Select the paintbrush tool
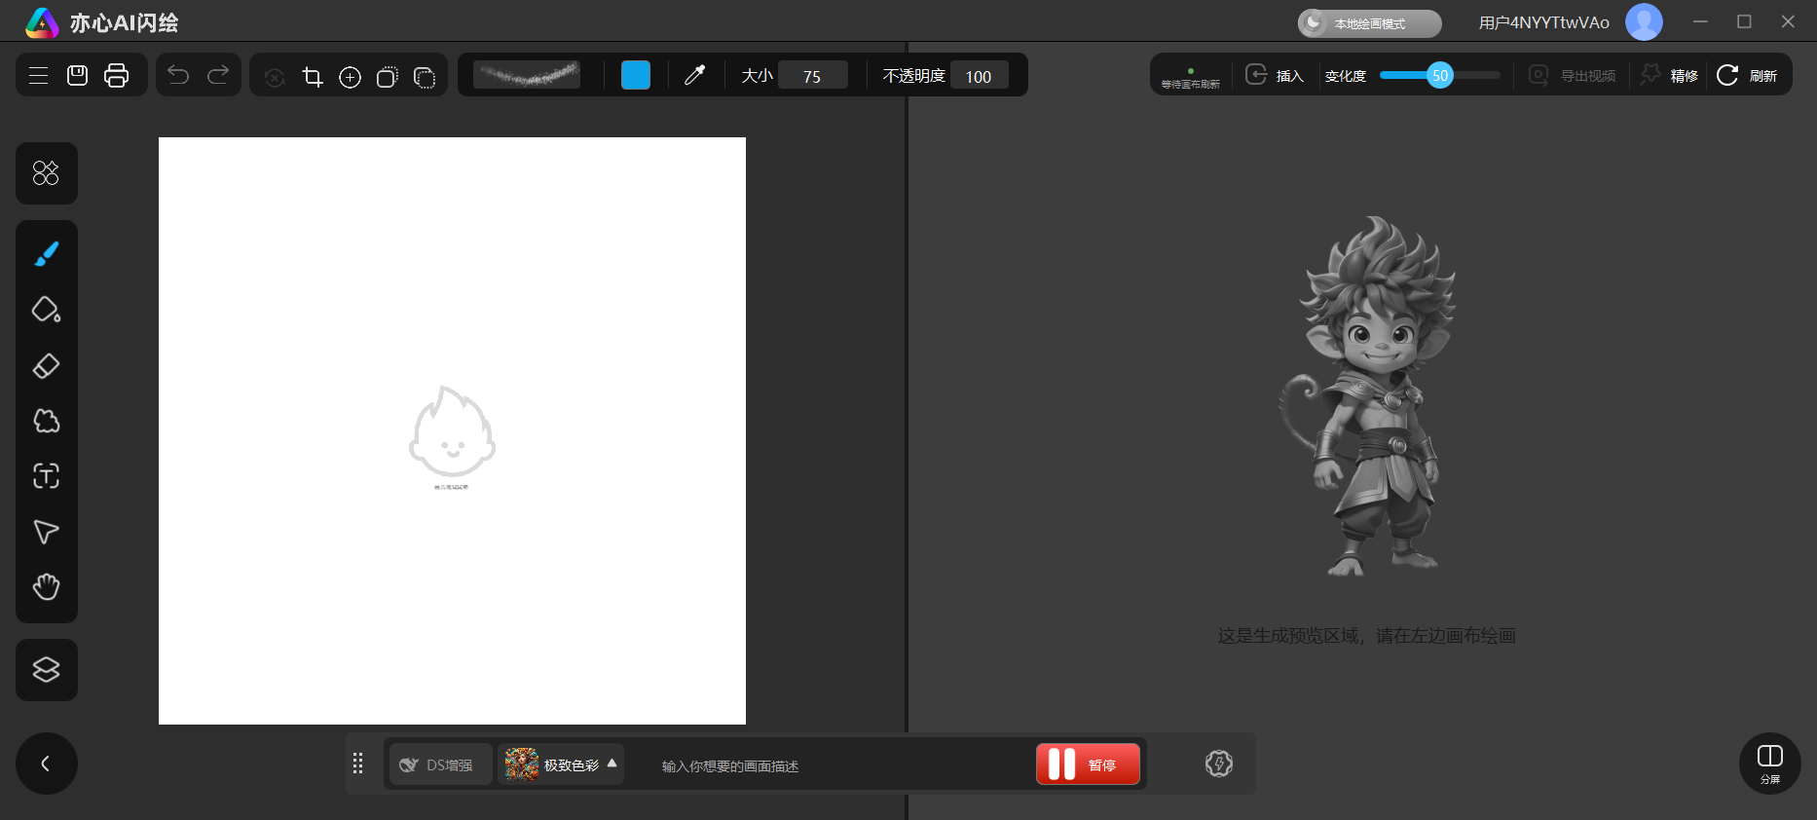 (46, 253)
